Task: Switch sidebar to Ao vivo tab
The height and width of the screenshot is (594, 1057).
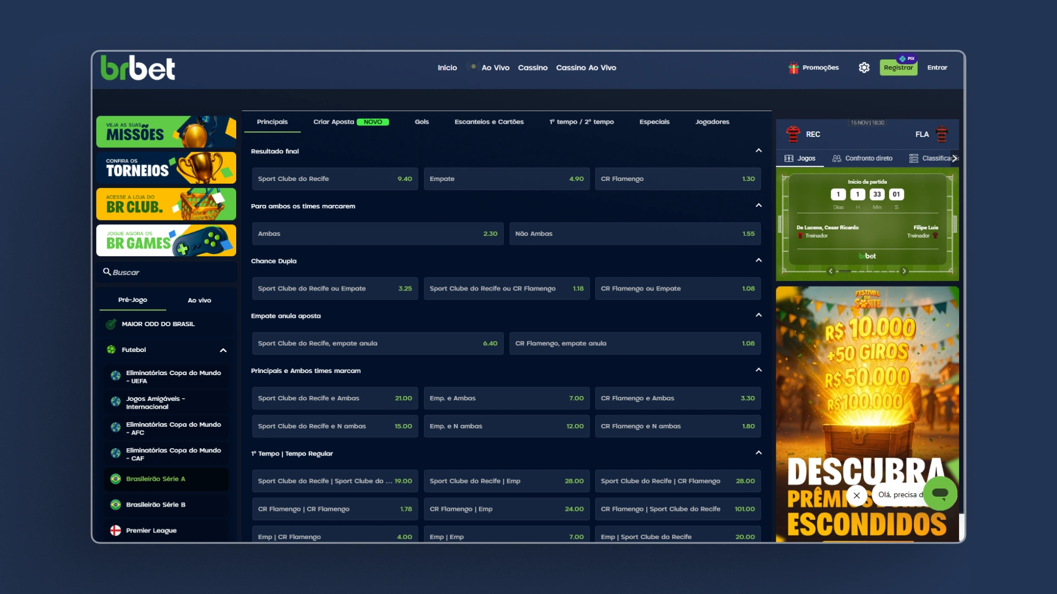Action: (x=199, y=300)
